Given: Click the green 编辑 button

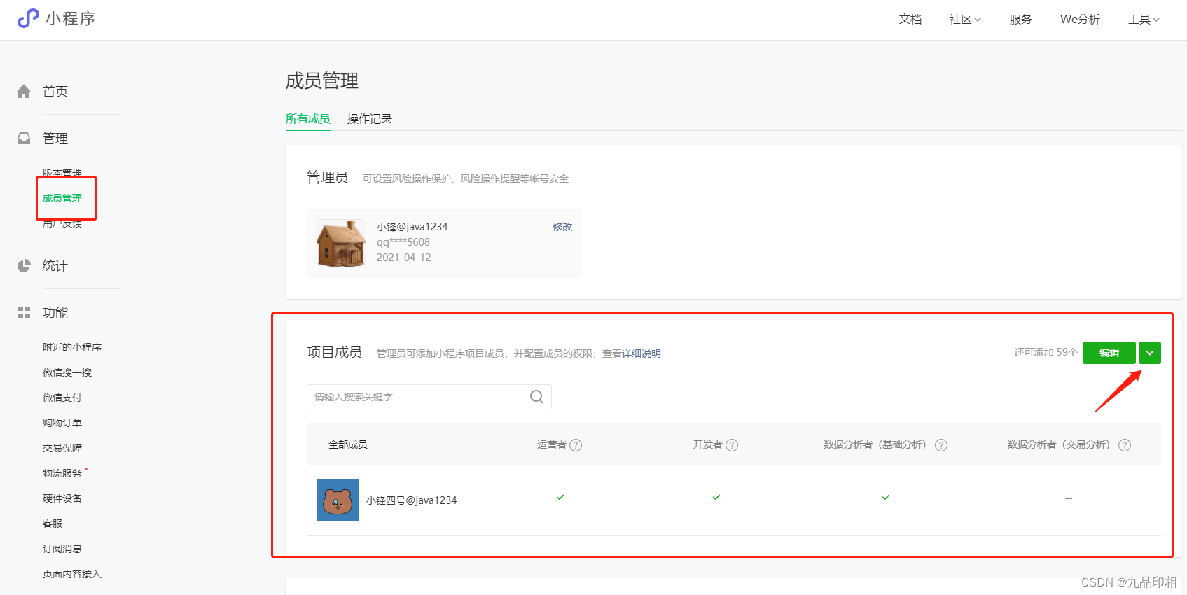Looking at the screenshot, I should click(1109, 353).
